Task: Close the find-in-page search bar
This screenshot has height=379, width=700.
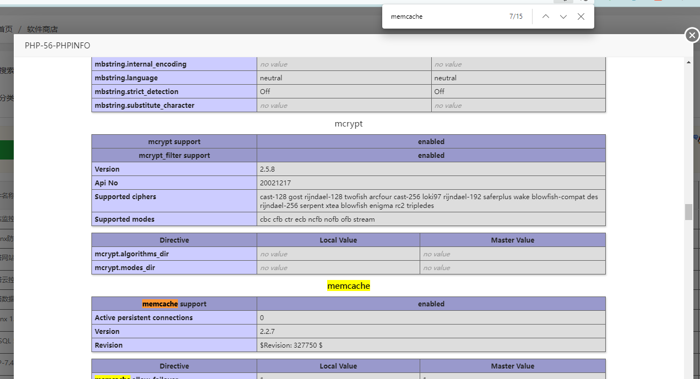Action: click(x=580, y=17)
